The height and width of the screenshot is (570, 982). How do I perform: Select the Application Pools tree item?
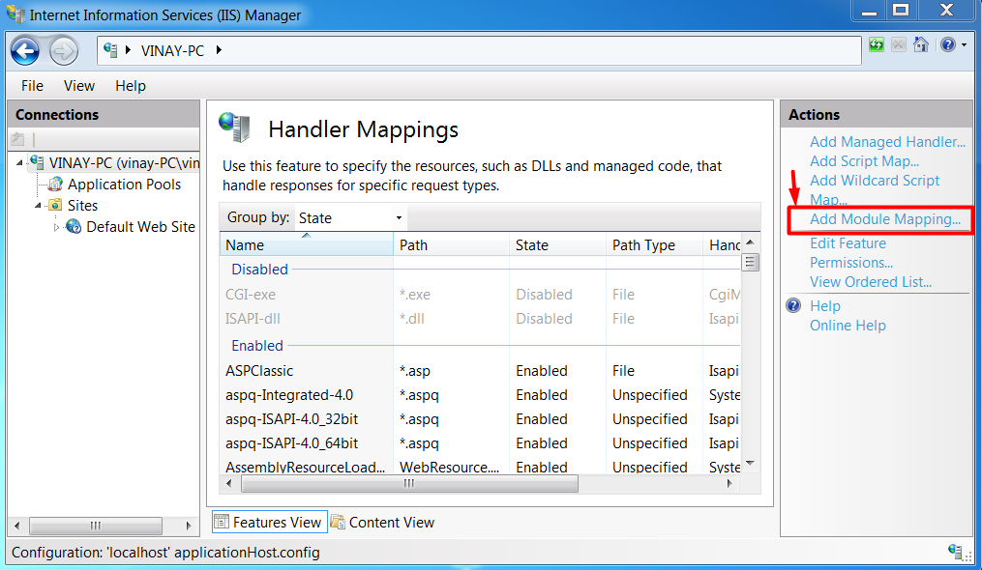coord(124,184)
